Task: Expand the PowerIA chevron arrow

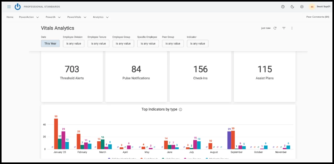Action: tap(59, 17)
